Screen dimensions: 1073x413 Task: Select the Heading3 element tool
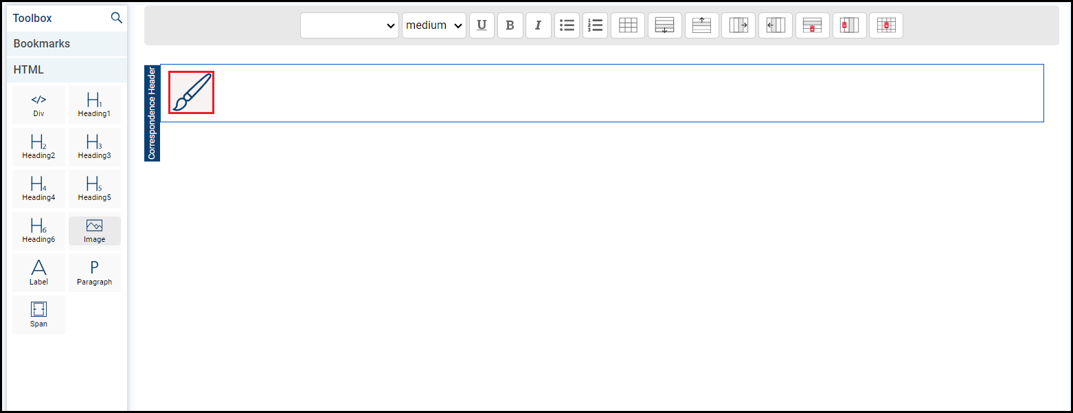tap(95, 147)
